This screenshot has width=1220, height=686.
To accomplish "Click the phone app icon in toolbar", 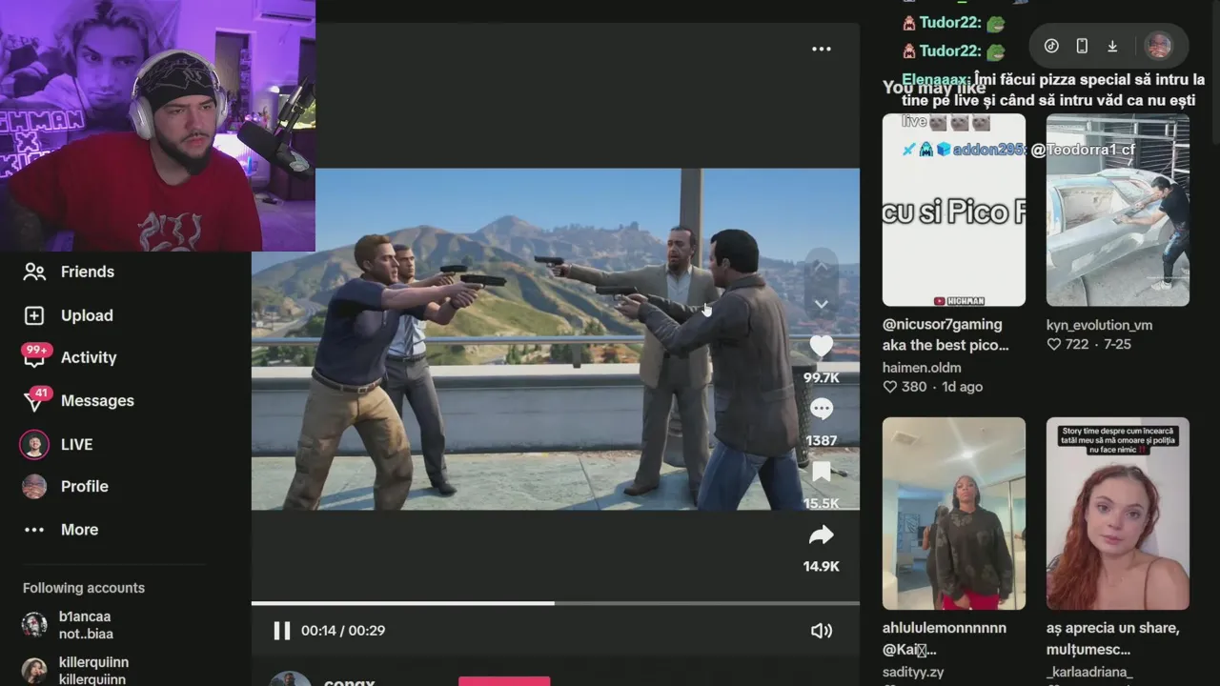I will [x=1082, y=46].
